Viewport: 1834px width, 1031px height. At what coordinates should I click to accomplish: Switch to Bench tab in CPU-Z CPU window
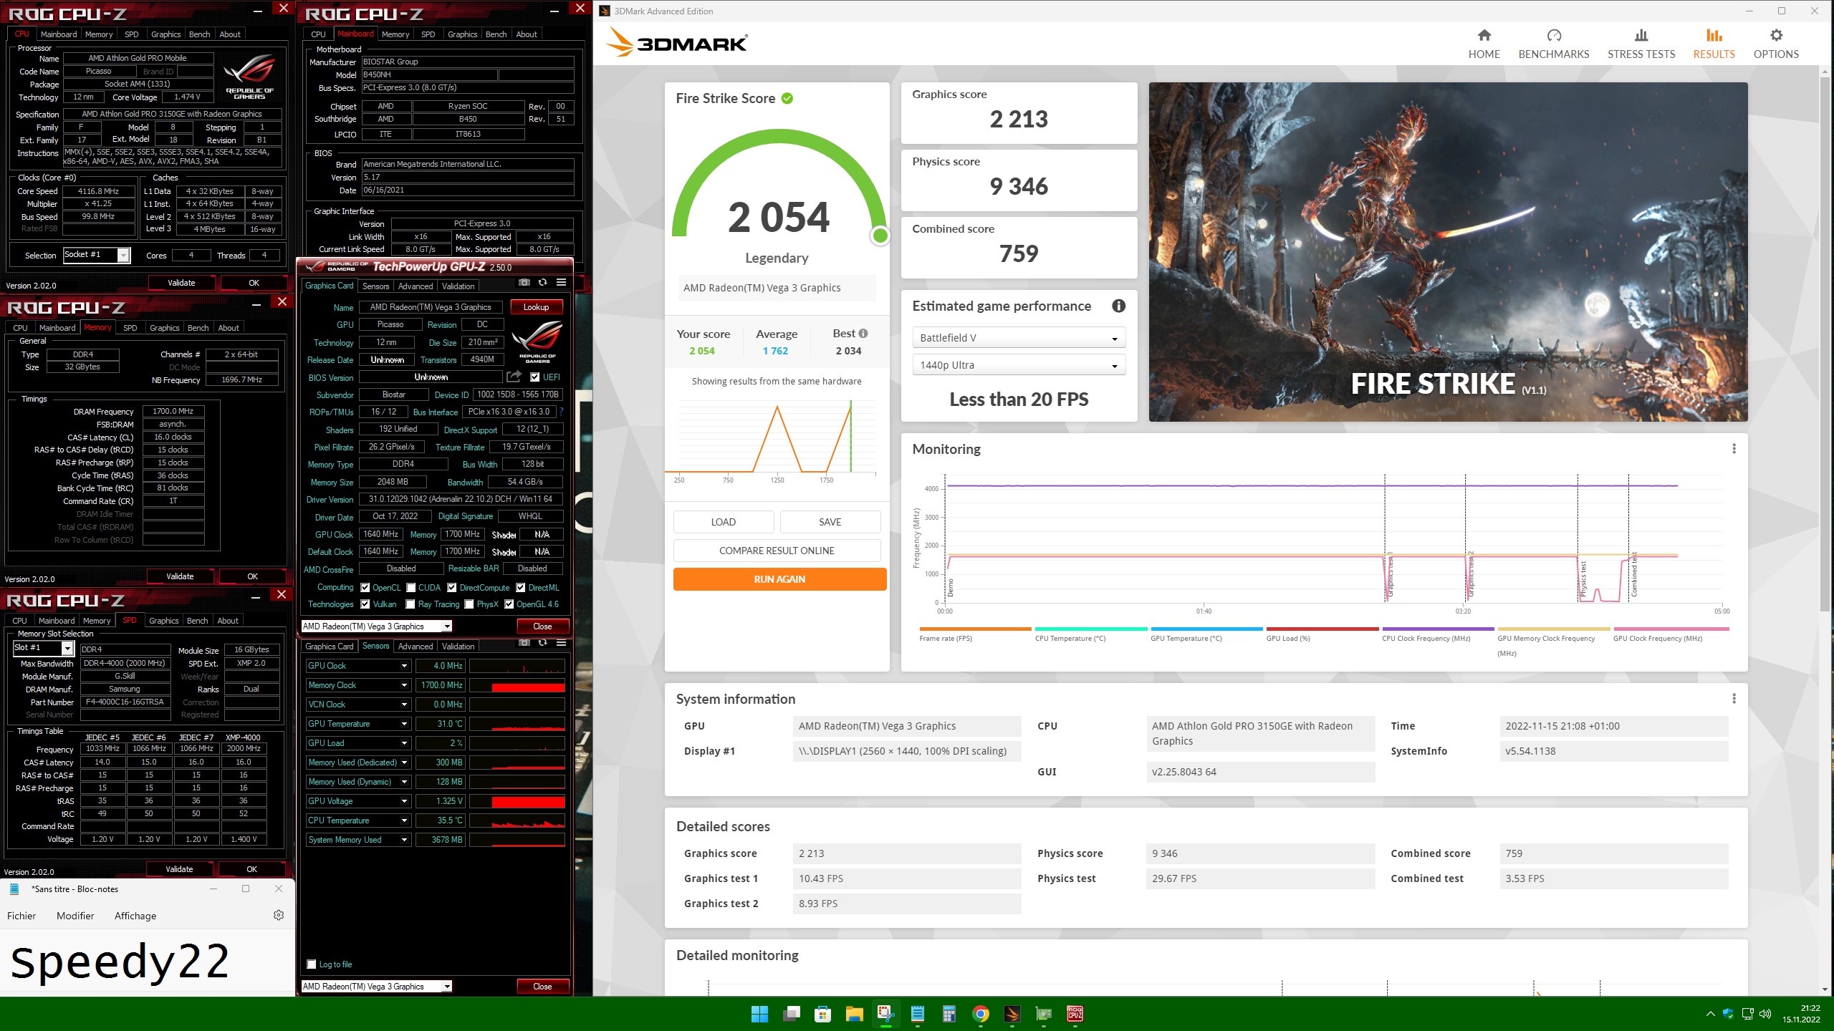pyautogui.click(x=199, y=34)
